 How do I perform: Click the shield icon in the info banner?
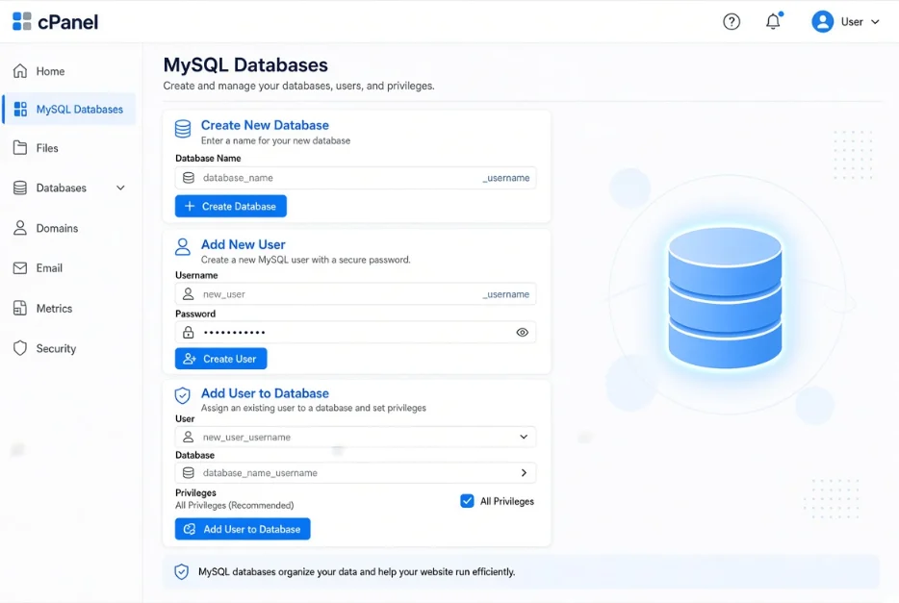pyautogui.click(x=181, y=571)
